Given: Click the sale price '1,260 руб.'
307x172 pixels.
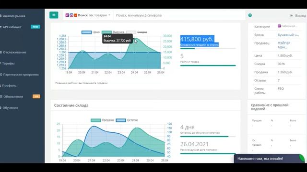Looking at the screenshot, I should 285,72.
